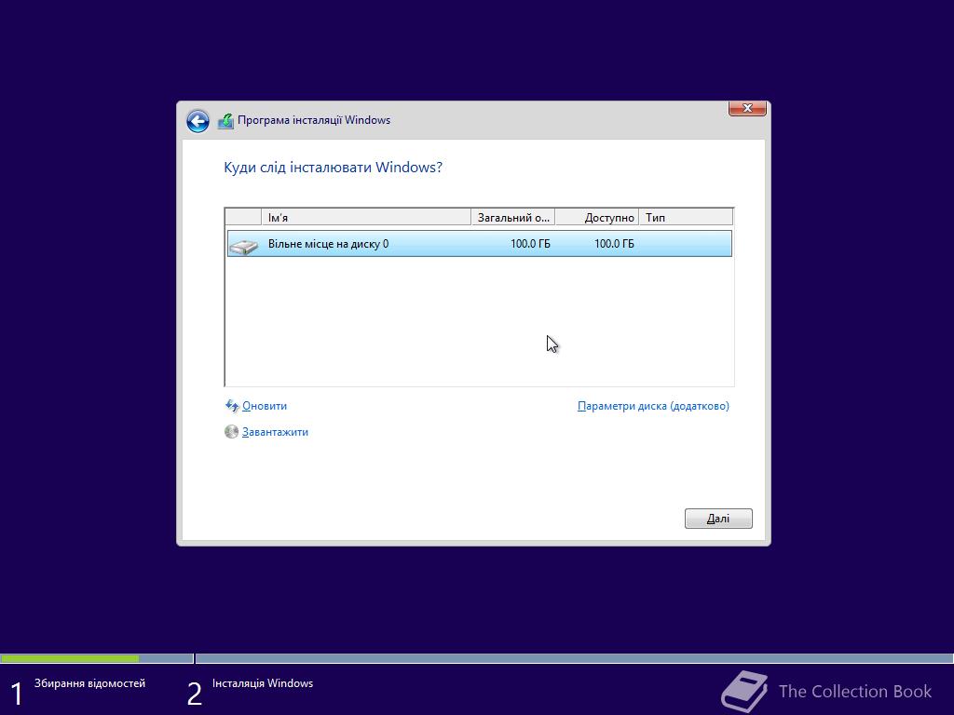Click title text Програма інсталяції Windows
The height and width of the screenshot is (715, 954).
click(314, 120)
